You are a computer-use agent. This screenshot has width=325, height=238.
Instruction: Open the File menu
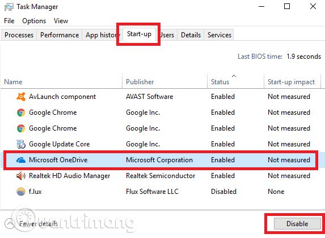click(x=9, y=21)
